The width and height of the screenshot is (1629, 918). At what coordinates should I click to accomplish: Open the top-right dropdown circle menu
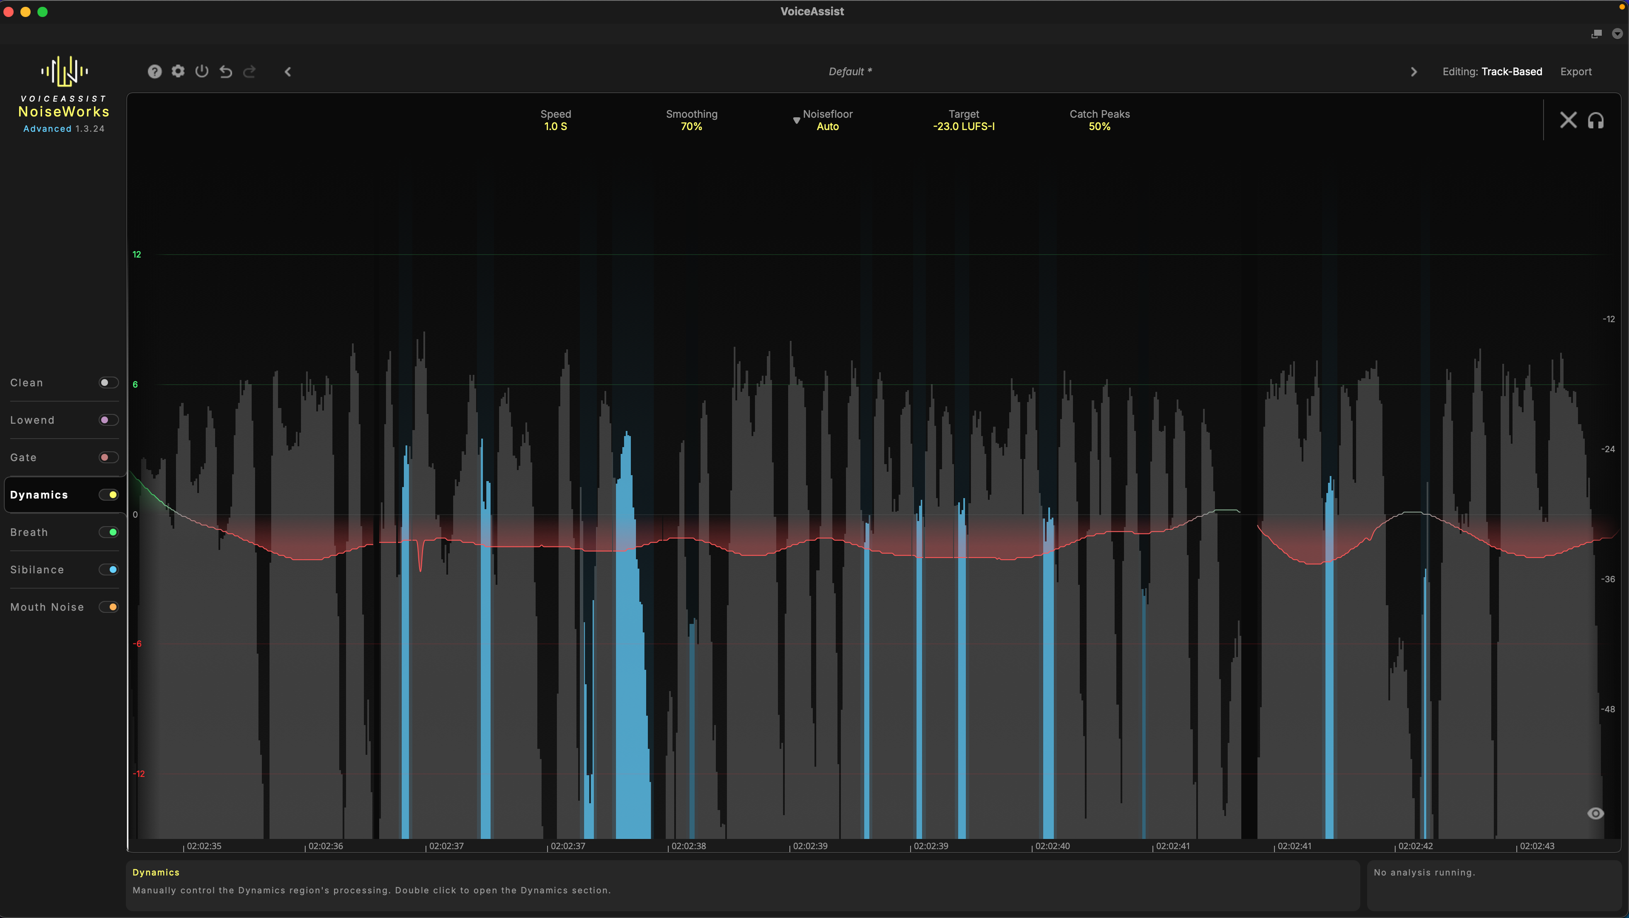(x=1617, y=34)
